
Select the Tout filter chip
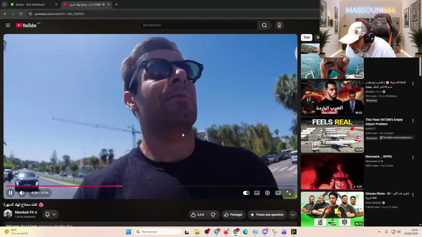click(307, 38)
